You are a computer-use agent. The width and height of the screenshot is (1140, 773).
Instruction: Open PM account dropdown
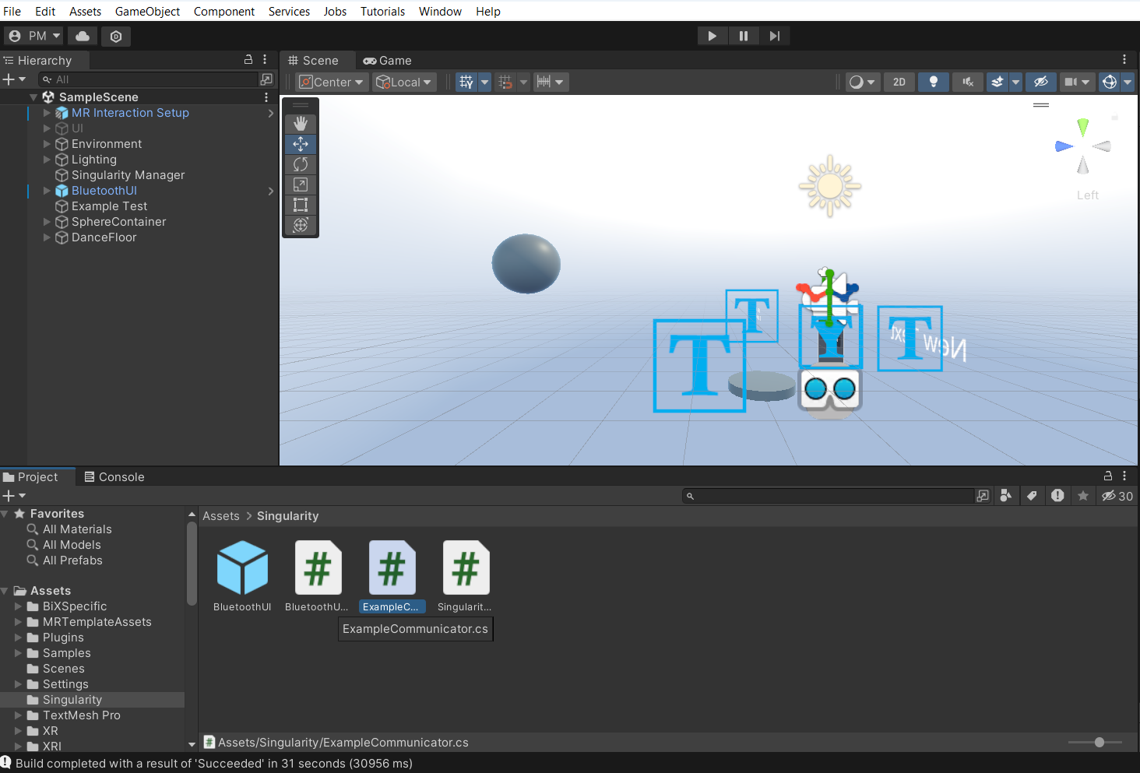[x=33, y=36]
